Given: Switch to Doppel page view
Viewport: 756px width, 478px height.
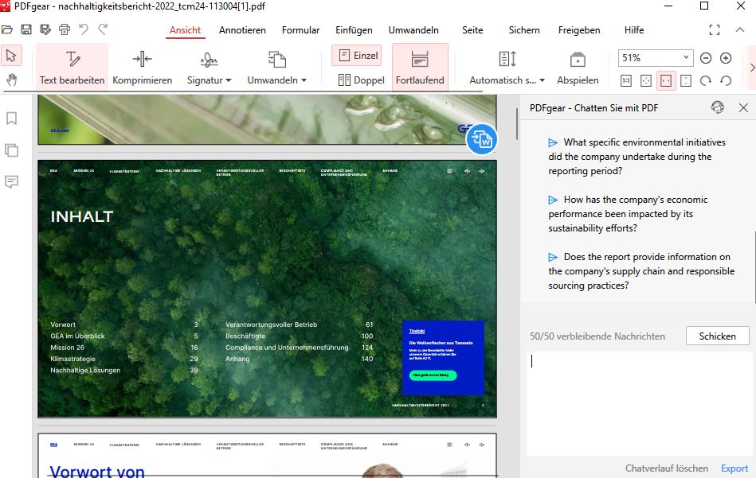Looking at the screenshot, I should tap(361, 80).
